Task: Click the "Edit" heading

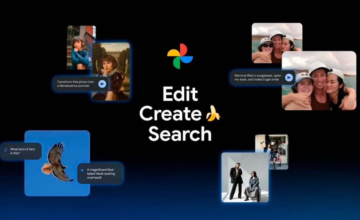Action: coord(180,93)
